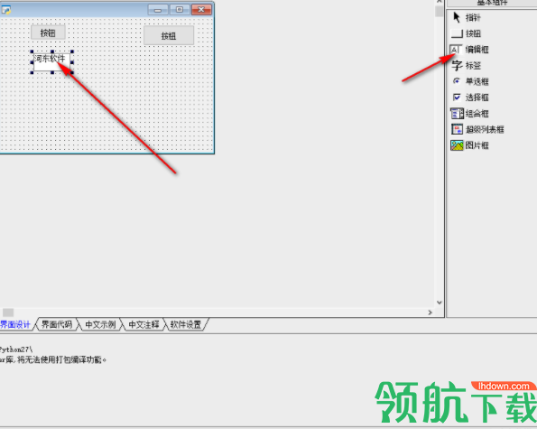
Task: Choose the 选择框 checkbox component
Action: pos(470,98)
